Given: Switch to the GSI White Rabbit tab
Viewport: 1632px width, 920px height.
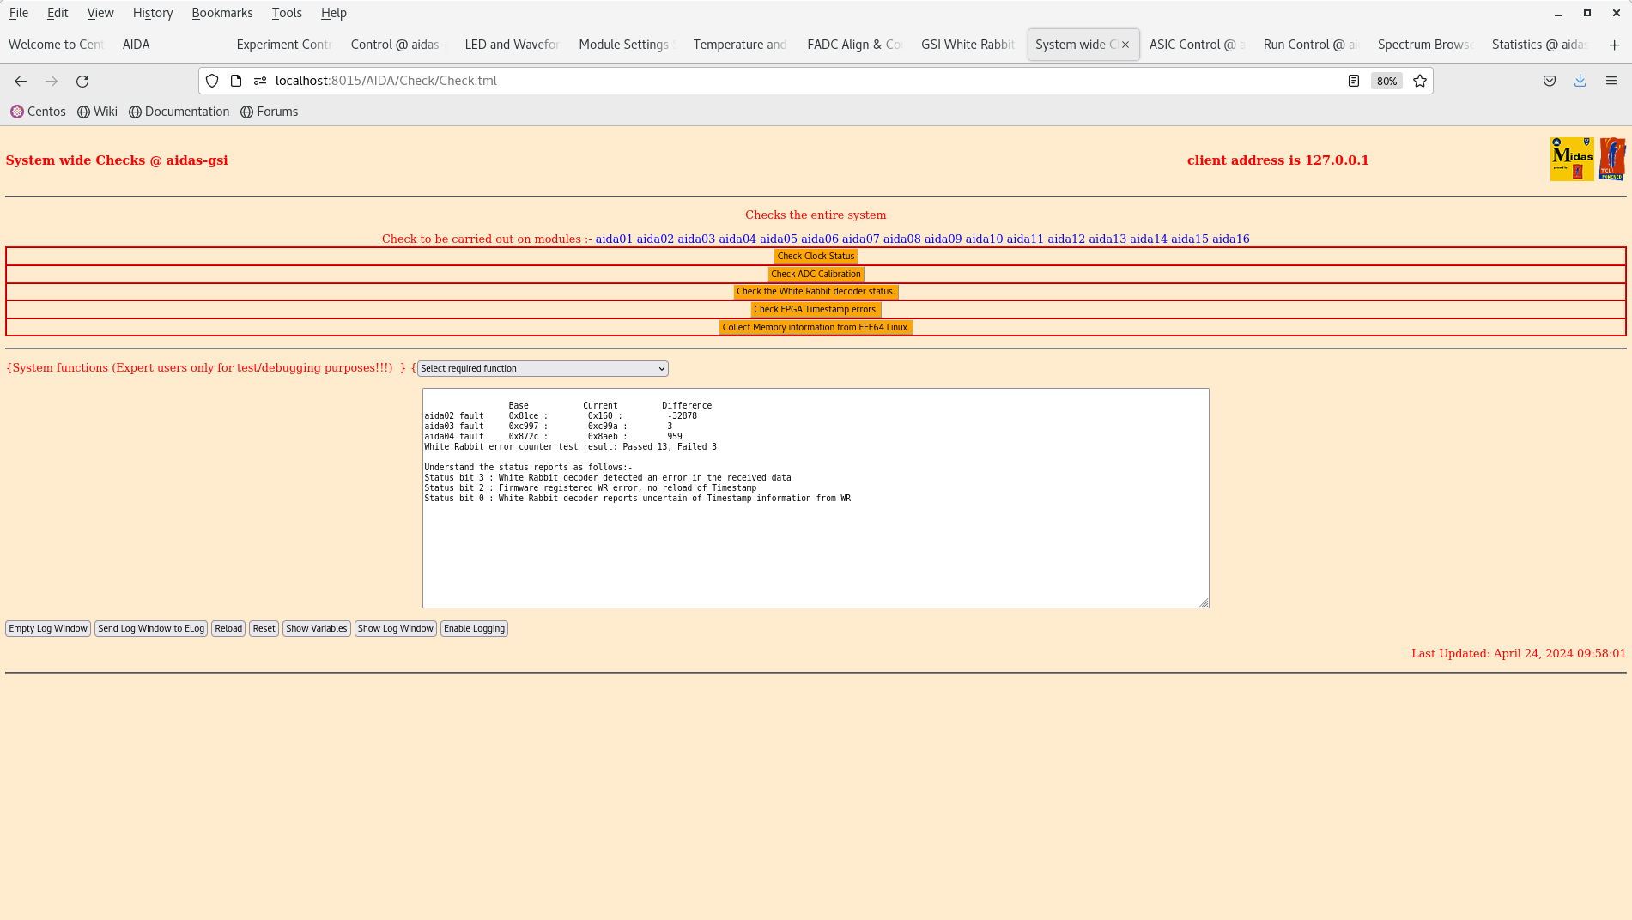Looking at the screenshot, I should coord(966,44).
